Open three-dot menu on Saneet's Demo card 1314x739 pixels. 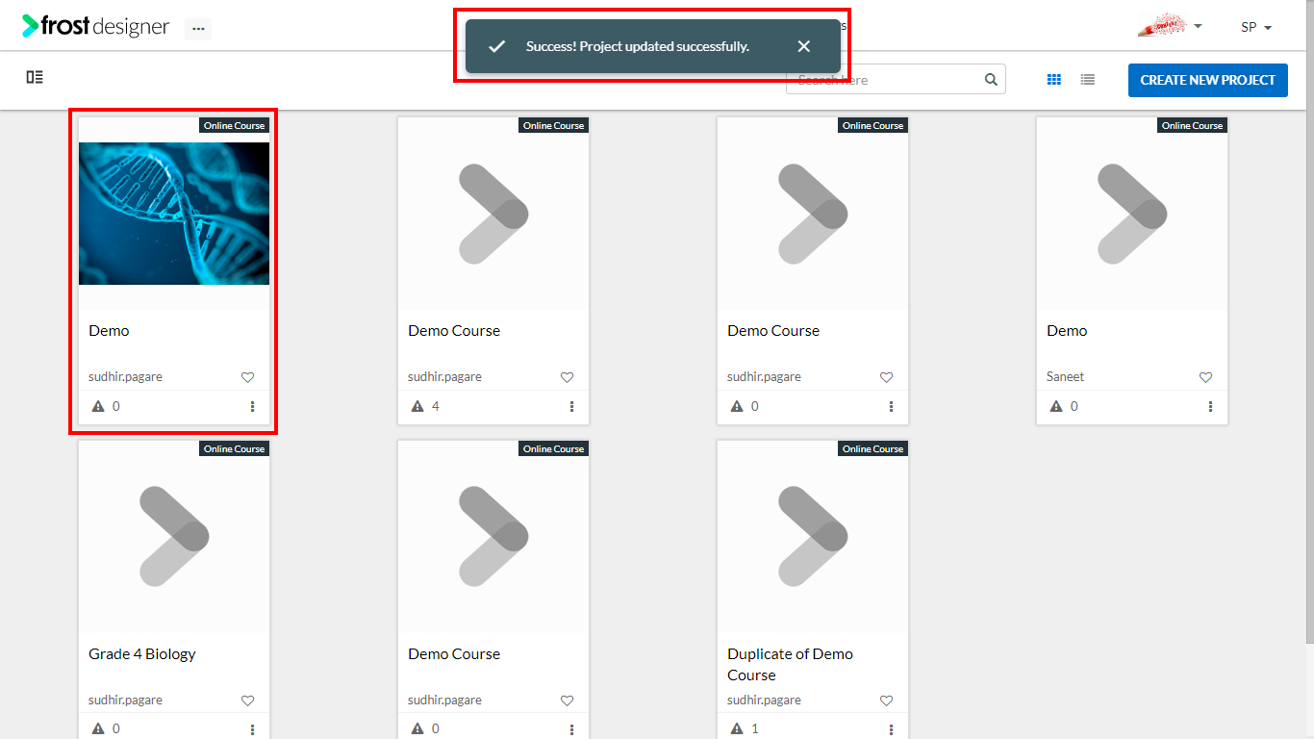(x=1211, y=406)
